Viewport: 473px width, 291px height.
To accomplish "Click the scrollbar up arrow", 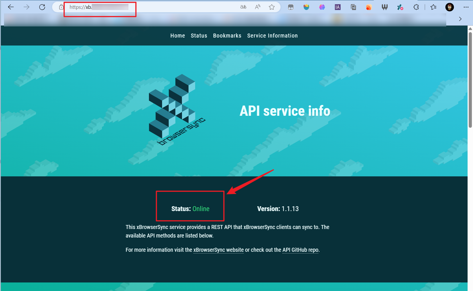I will 470,28.
